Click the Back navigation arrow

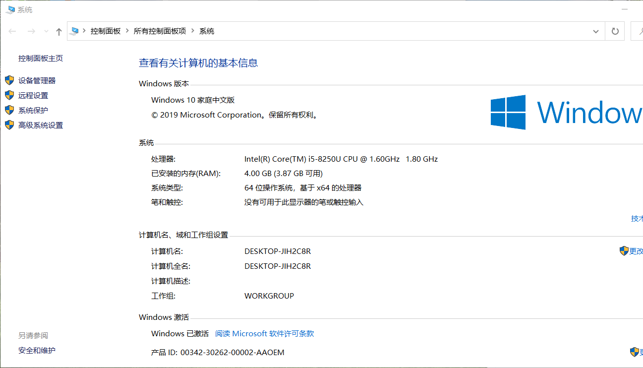click(x=12, y=31)
